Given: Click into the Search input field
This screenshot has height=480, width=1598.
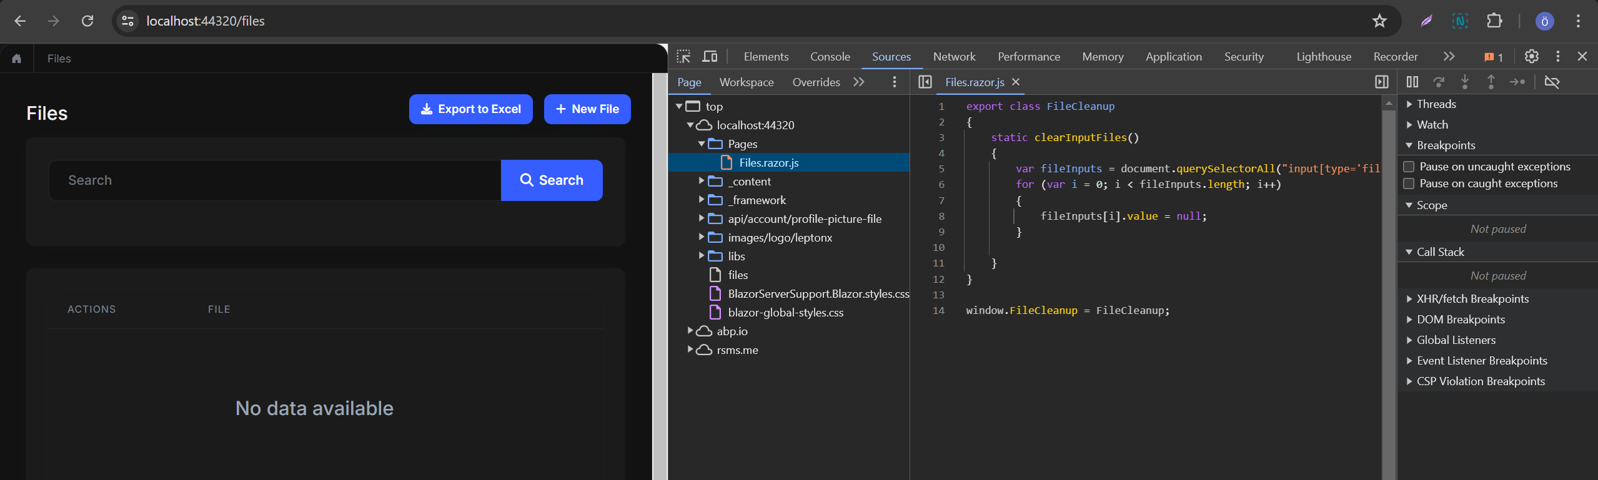Looking at the screenshot, I should pyautogui.click(x=275, y=180).
